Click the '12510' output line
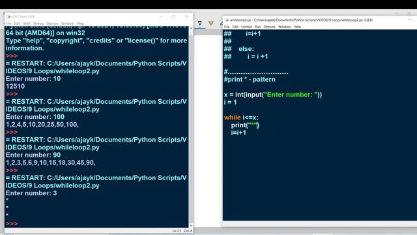The height and width of the screenshot is (235, 417). pos(15,86)
